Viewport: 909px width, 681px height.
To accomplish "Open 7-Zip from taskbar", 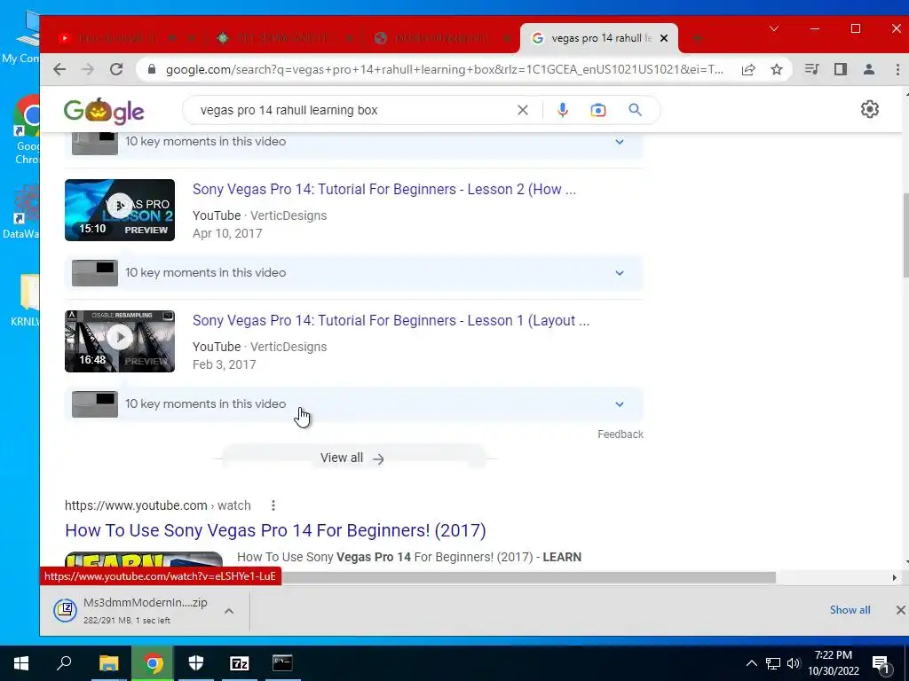I will click(x=240, y=663).
